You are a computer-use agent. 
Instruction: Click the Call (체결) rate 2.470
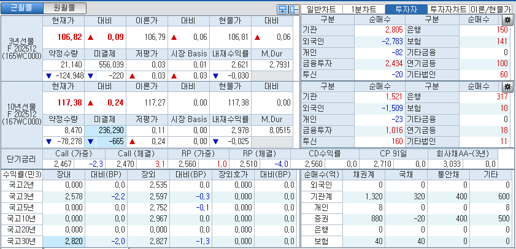pos(126,164)
